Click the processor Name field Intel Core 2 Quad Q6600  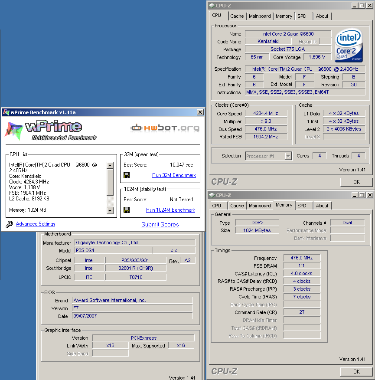click(288, 34)
